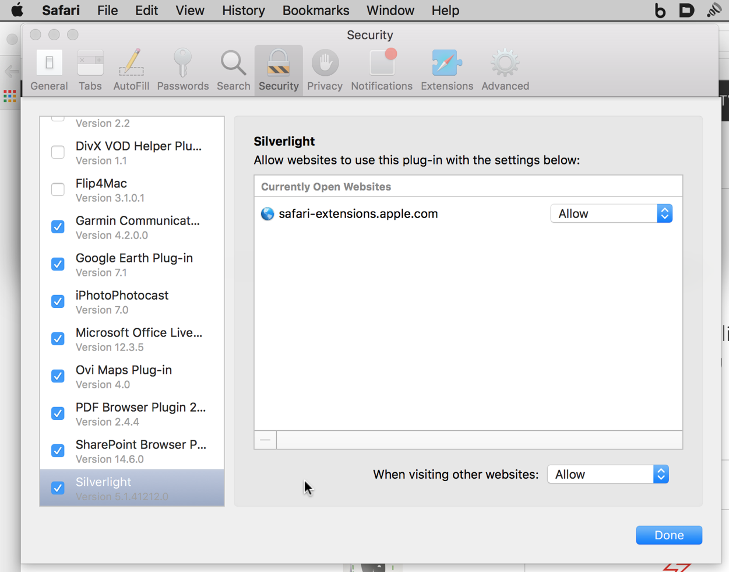This screenshot has height=572, width=729.
Task: Click the colorful apps grid icon in background window
Action: point(10,96)
